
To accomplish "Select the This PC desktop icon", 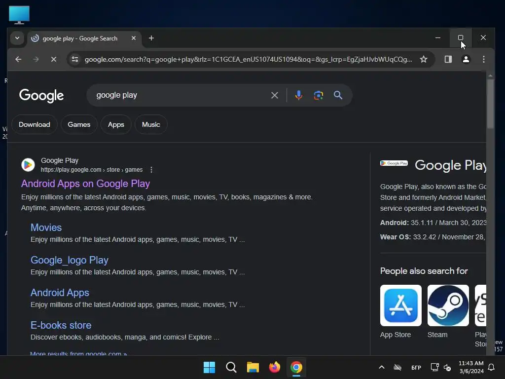I will click(19, 15).
